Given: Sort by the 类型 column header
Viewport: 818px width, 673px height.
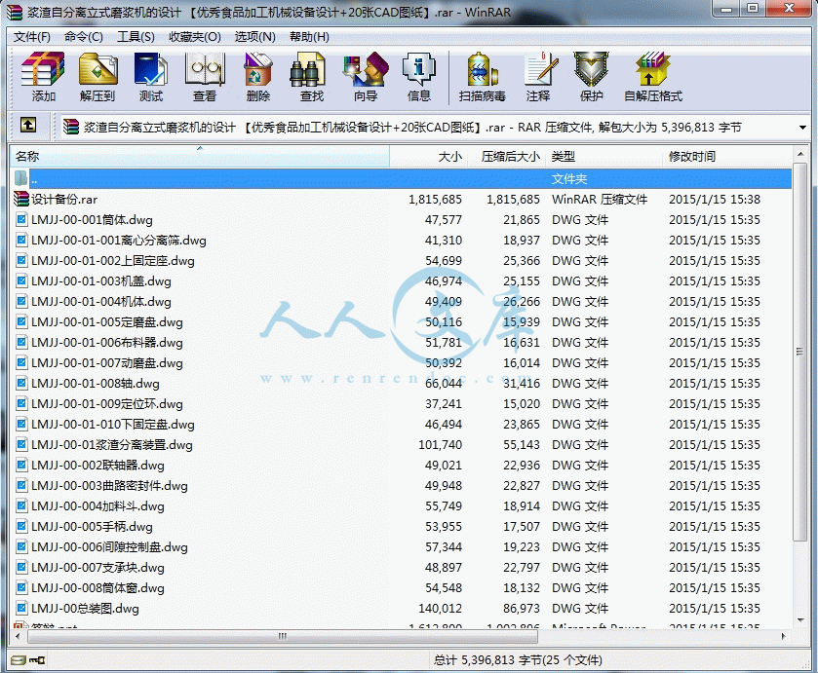Looking at the screenshot, I should point(604,157).
